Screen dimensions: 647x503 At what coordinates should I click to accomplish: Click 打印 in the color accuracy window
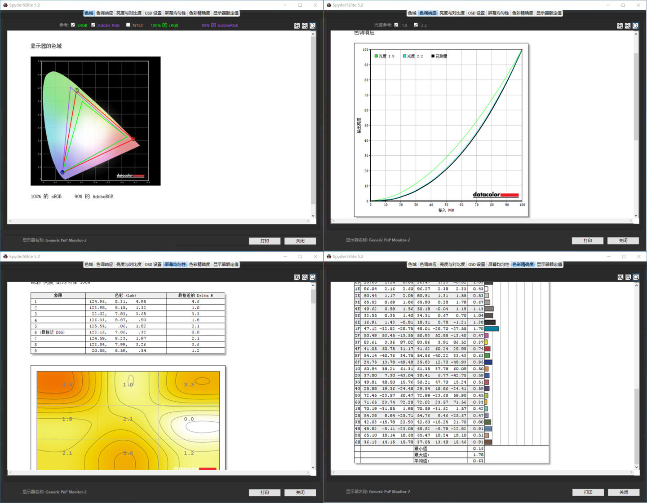[588, 492]
